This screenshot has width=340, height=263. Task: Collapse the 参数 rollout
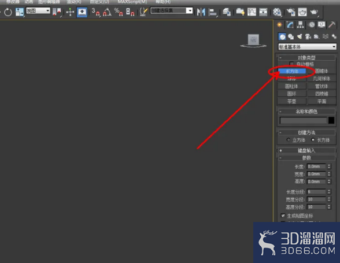[x=306, y=158]
